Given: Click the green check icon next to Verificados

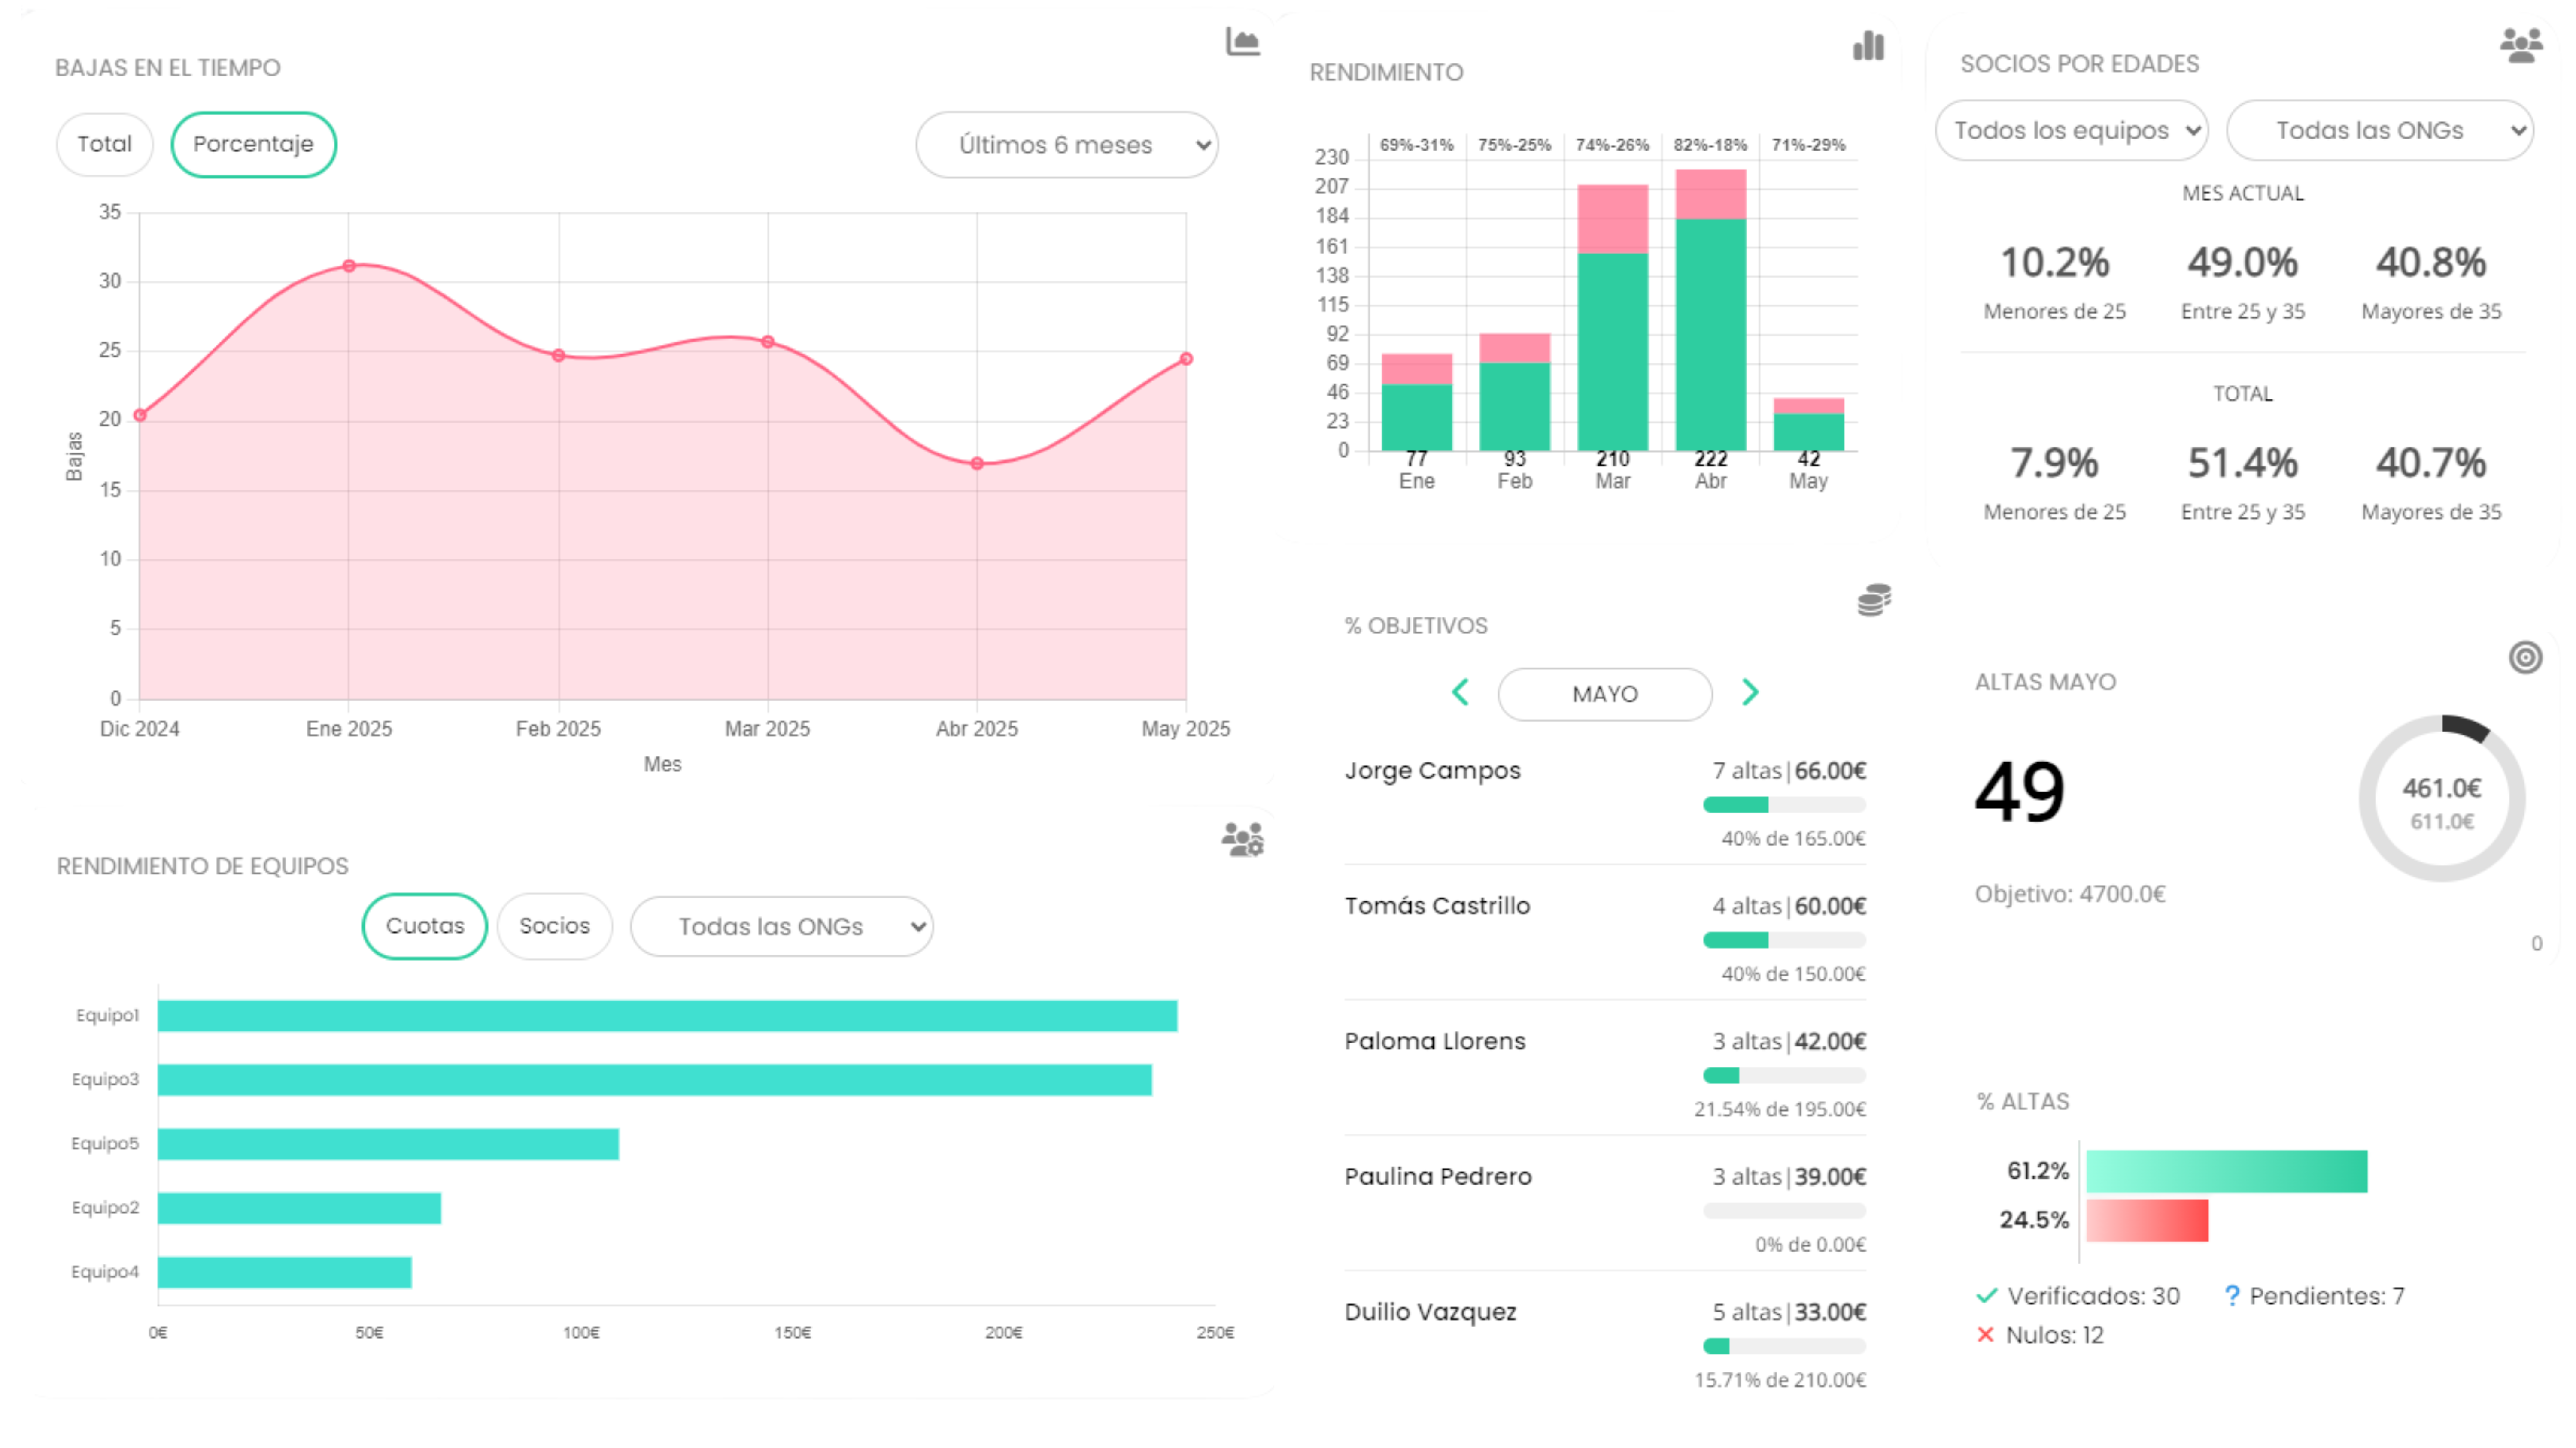Looking at the screenshot, I should [1986, 1295].
